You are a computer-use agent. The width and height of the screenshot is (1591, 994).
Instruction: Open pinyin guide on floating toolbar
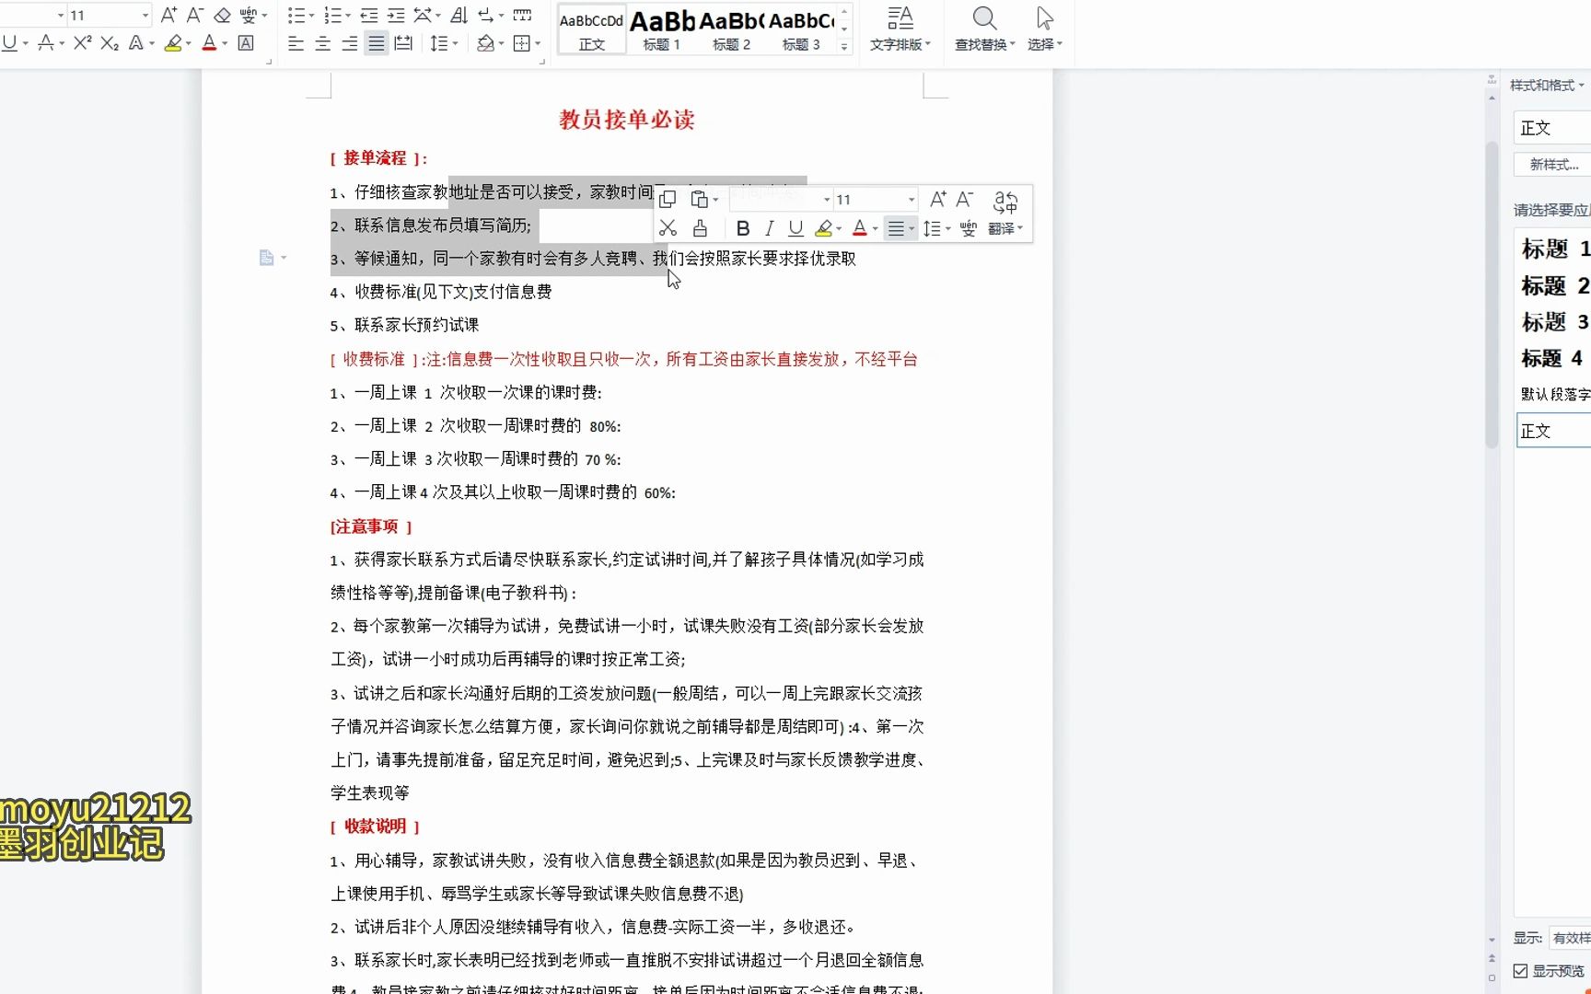[x=968, y=228]
